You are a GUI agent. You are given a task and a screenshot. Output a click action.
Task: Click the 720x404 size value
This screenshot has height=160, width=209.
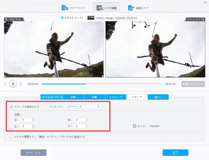pyautogui.click(x=154, y=126)
